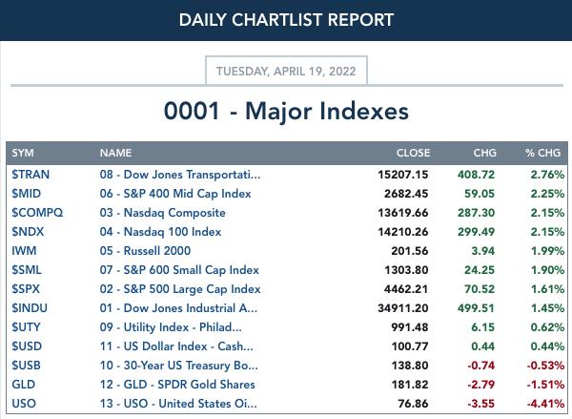Screen dimensions: 572x419
Task: Sort by % CHG column header
Action: (542, 153)
